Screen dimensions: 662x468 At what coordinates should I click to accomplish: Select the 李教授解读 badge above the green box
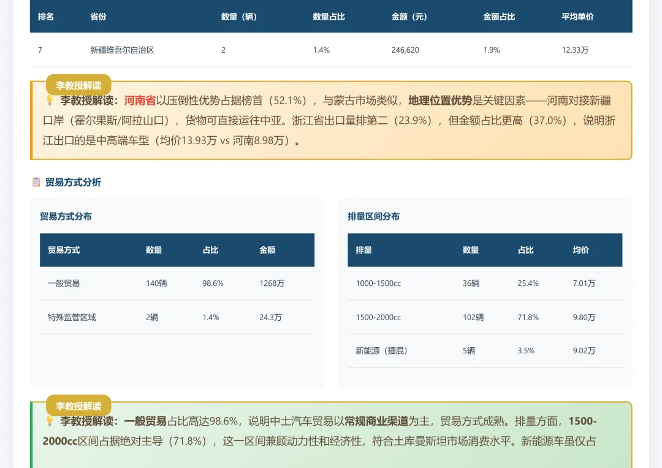coord(78,405)
